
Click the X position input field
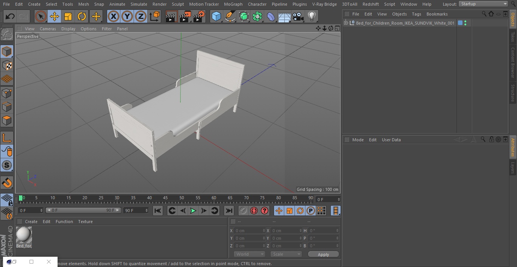(x=249, y=231)
